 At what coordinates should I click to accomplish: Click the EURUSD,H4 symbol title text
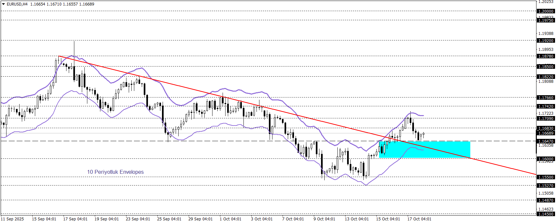coord(17,4)
